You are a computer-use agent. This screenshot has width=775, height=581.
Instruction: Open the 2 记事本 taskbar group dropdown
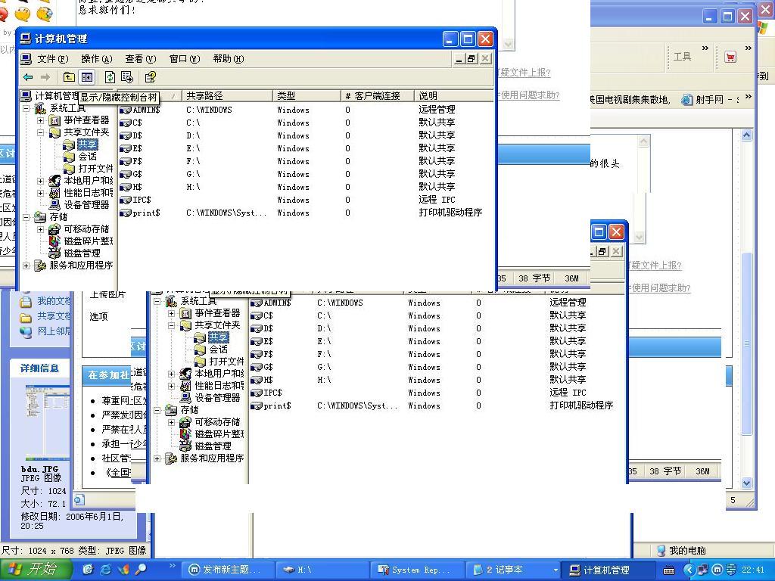coord(556,570)
